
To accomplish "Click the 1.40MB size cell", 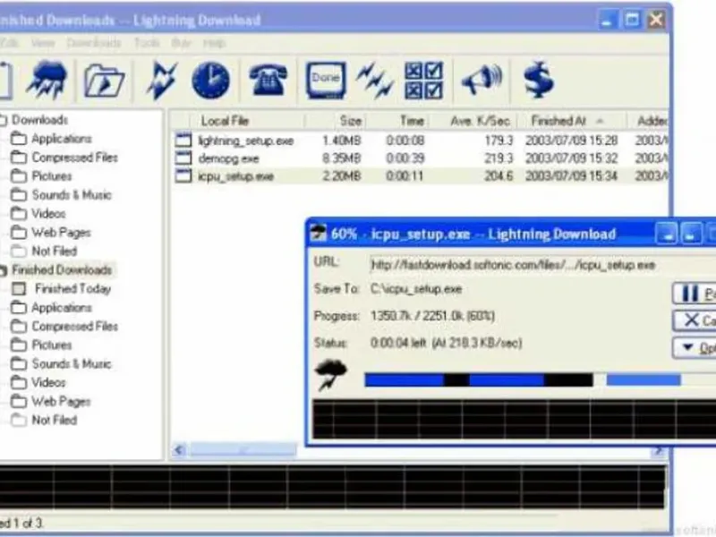I will pyautogui.click(x=341, y=141).
